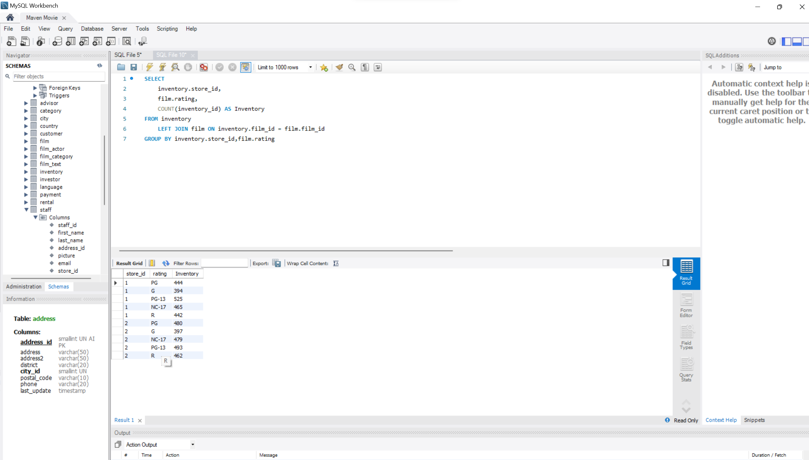Switch to the SQL File 5 tab

128,55
